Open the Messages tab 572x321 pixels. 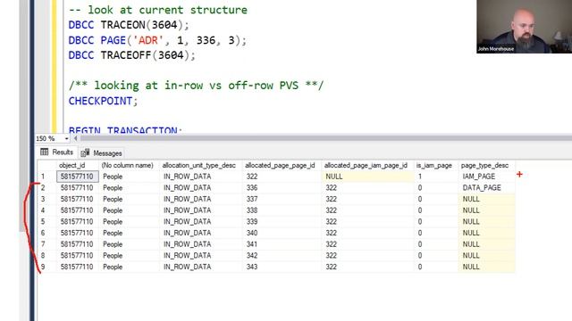[101, 152]
